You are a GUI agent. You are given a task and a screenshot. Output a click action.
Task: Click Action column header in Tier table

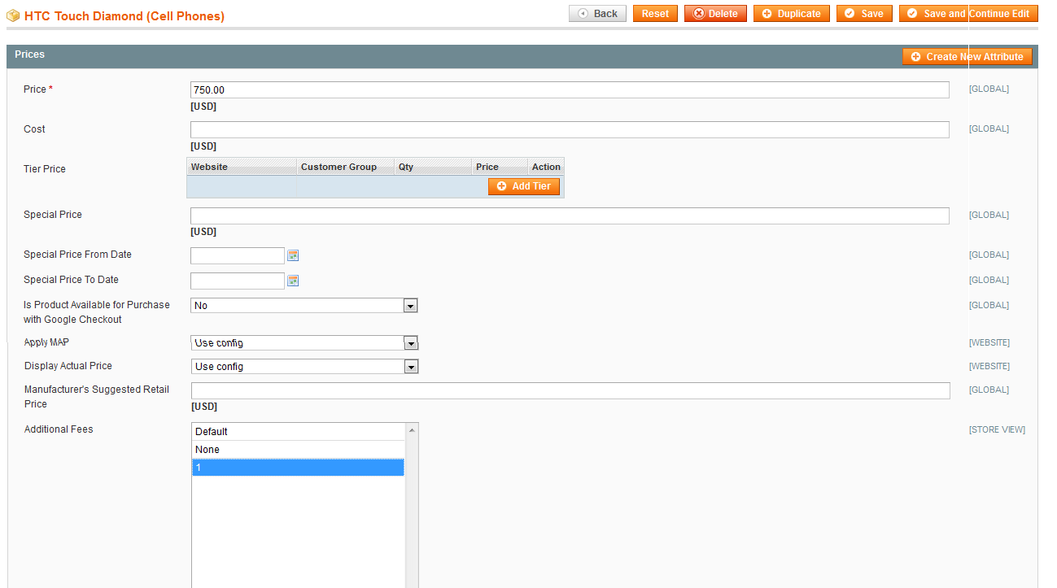(546, 167)
